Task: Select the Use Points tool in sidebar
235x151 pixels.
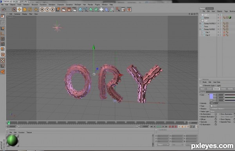Action: click(x=3, y=39)
